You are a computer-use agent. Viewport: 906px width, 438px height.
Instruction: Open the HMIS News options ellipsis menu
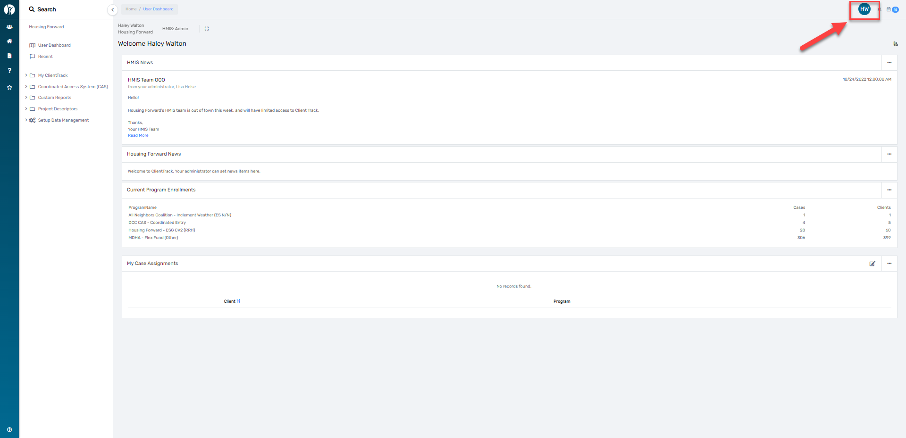(x=889, y=62)
